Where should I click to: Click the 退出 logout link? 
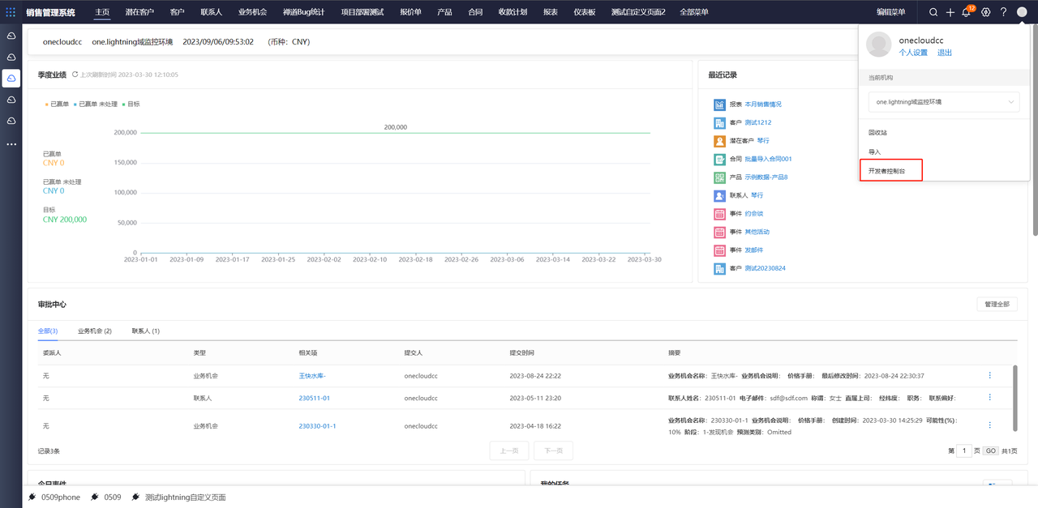coord(945,53)
